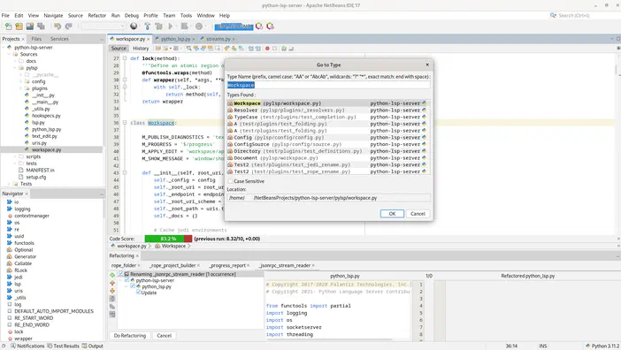Click the last edit location icon in editor toolbar
This screenshot has height=350, width=621.
point(158,49)
